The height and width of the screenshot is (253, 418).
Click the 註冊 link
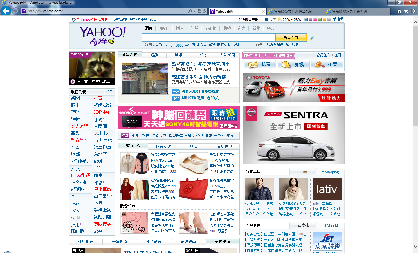[x=338, y=55]
